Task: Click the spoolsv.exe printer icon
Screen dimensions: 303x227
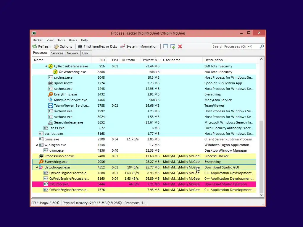Action: pos(50,83)
